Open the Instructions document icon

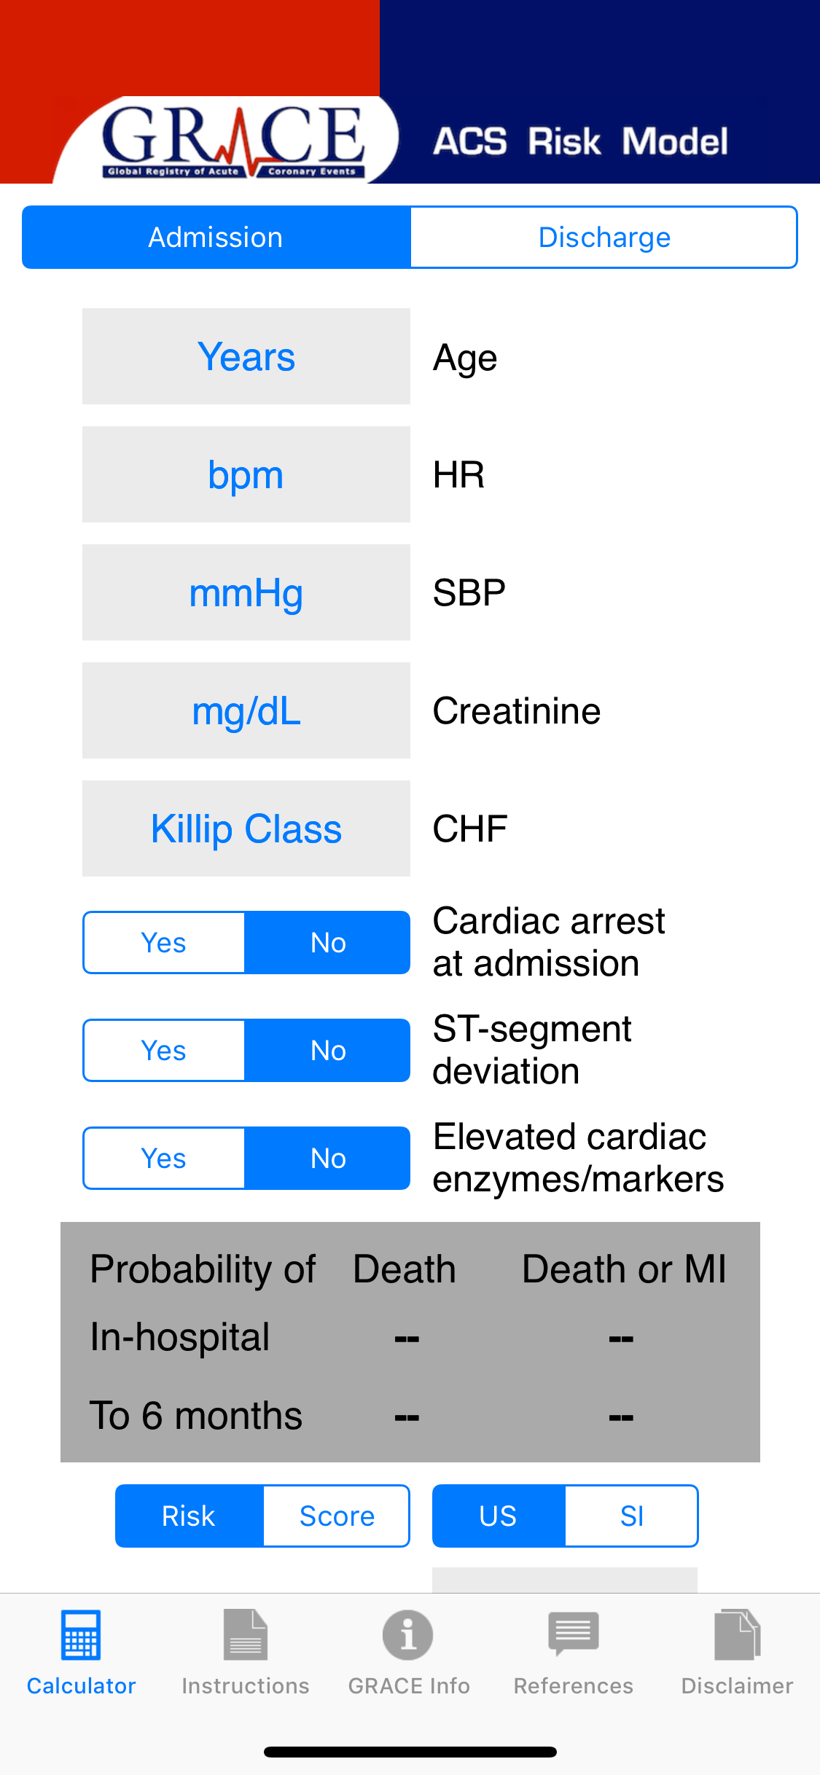point(246,1637)
